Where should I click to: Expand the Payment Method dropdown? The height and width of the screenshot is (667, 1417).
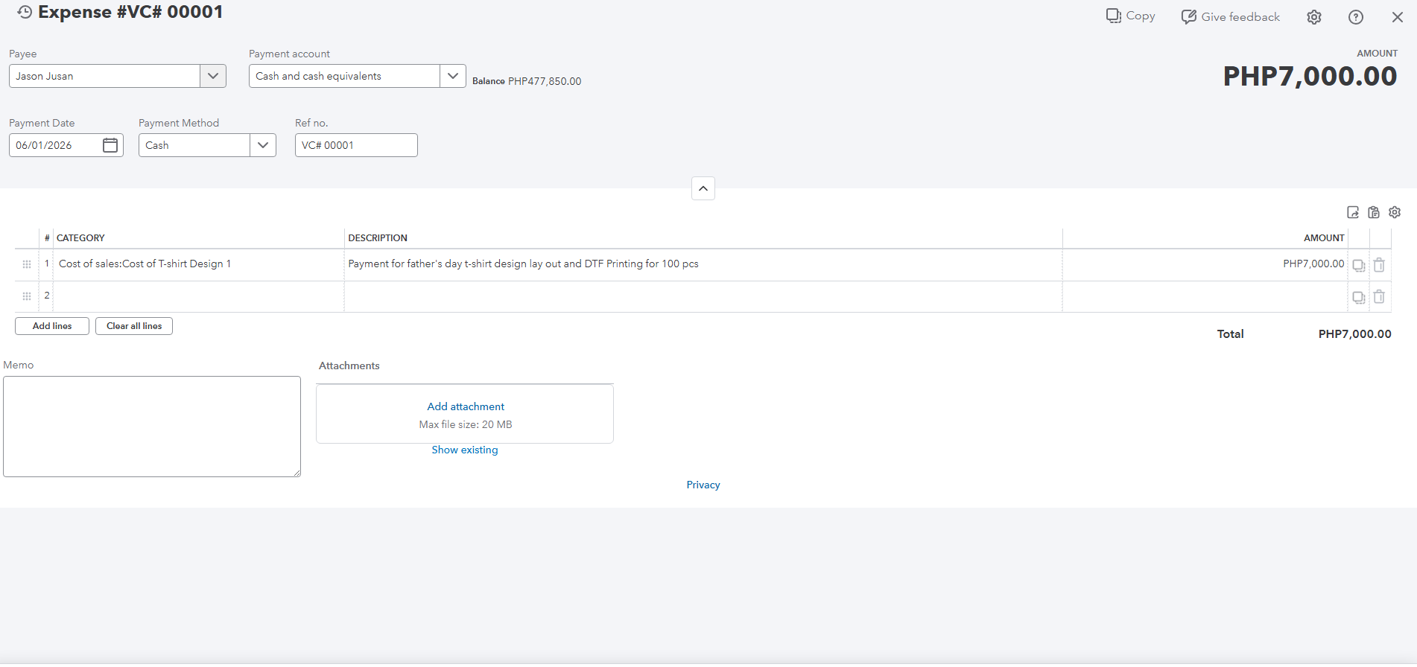tap(263, 145)
